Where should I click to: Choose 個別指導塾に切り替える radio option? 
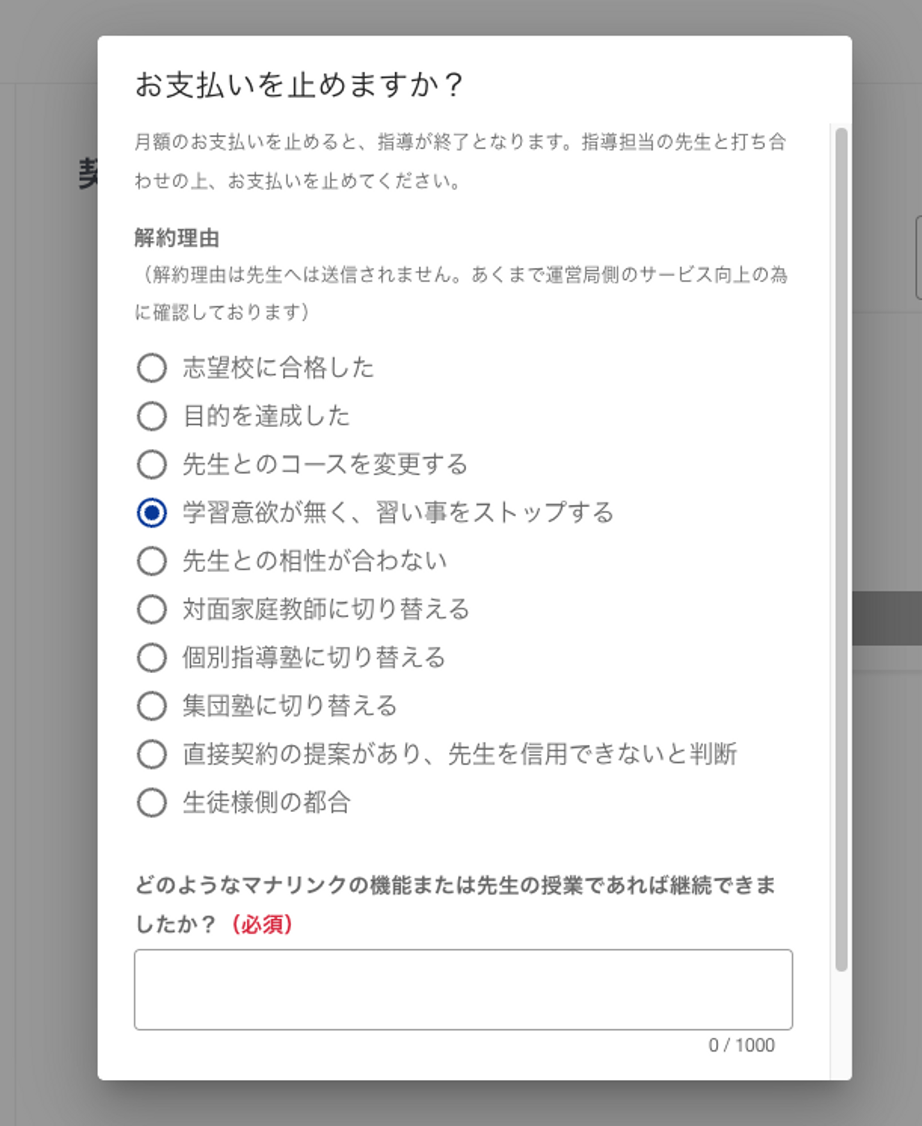pyautogui.click(x=152, y=658)
